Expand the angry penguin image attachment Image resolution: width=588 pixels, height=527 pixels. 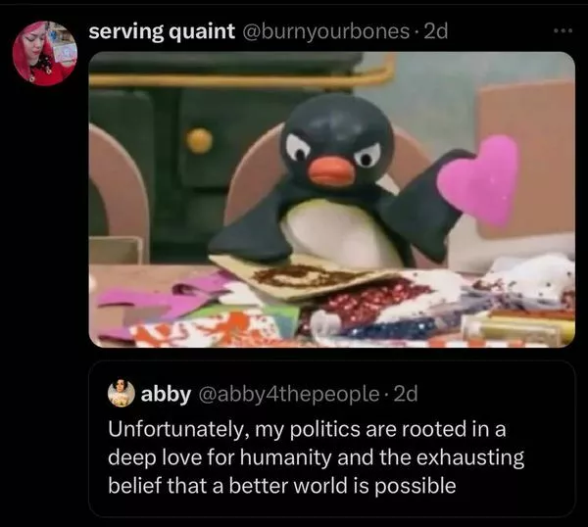332,200
